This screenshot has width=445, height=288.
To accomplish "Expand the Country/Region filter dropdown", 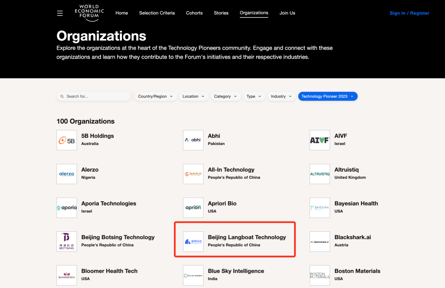I will click(x=155, y=97).
